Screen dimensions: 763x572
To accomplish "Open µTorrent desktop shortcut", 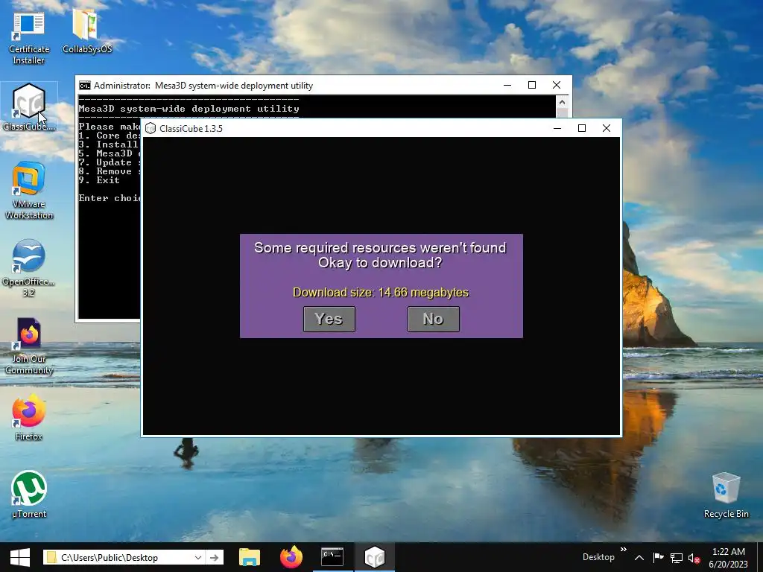I will click(x=29, y=495).
